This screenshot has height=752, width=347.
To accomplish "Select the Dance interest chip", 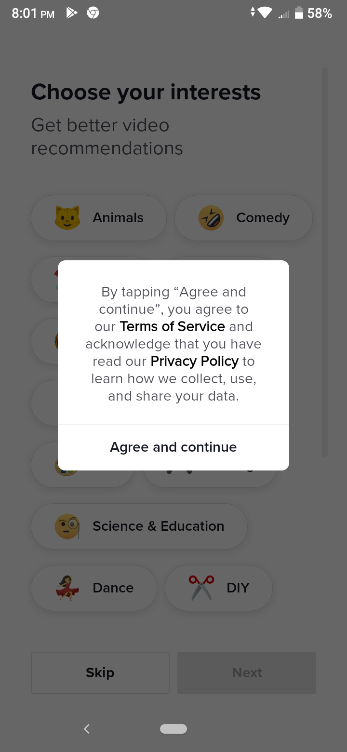I will tap(94, 588).
